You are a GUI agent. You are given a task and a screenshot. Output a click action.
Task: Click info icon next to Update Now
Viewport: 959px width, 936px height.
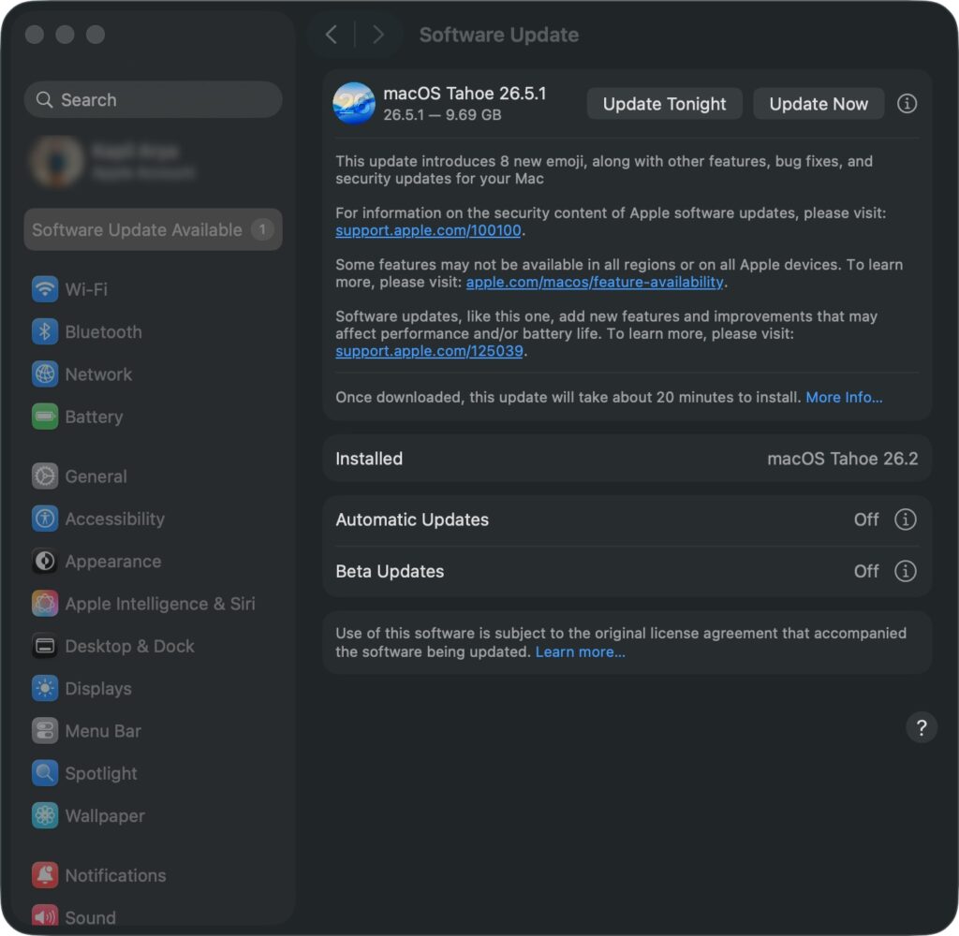[907, 104]
